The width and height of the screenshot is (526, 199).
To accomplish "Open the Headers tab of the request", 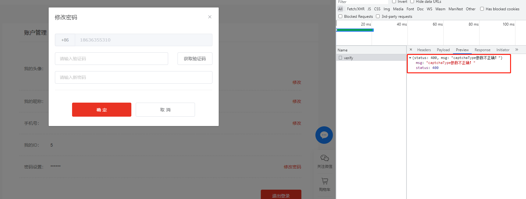I will pos(424,50).
